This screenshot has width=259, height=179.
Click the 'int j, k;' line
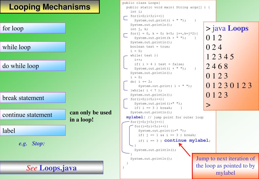[139, 29]
